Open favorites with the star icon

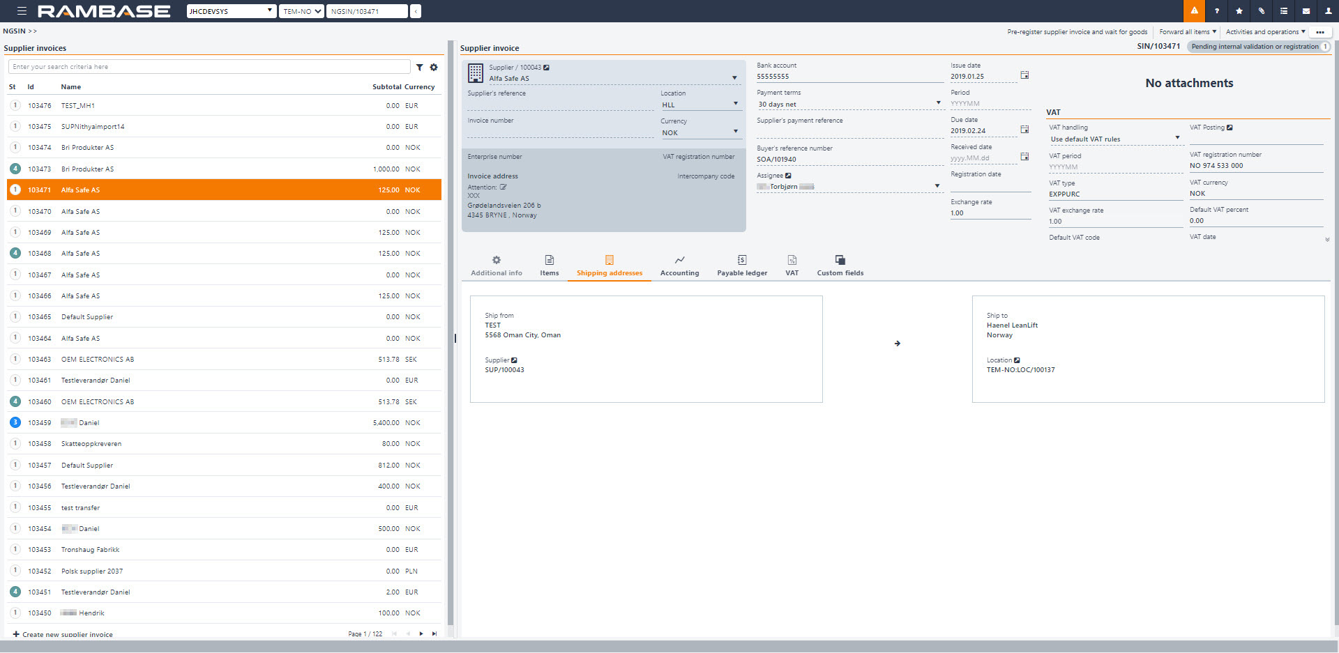click(x=1239, y=11)
